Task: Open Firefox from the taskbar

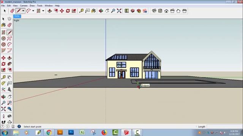Action: (104, 132)
